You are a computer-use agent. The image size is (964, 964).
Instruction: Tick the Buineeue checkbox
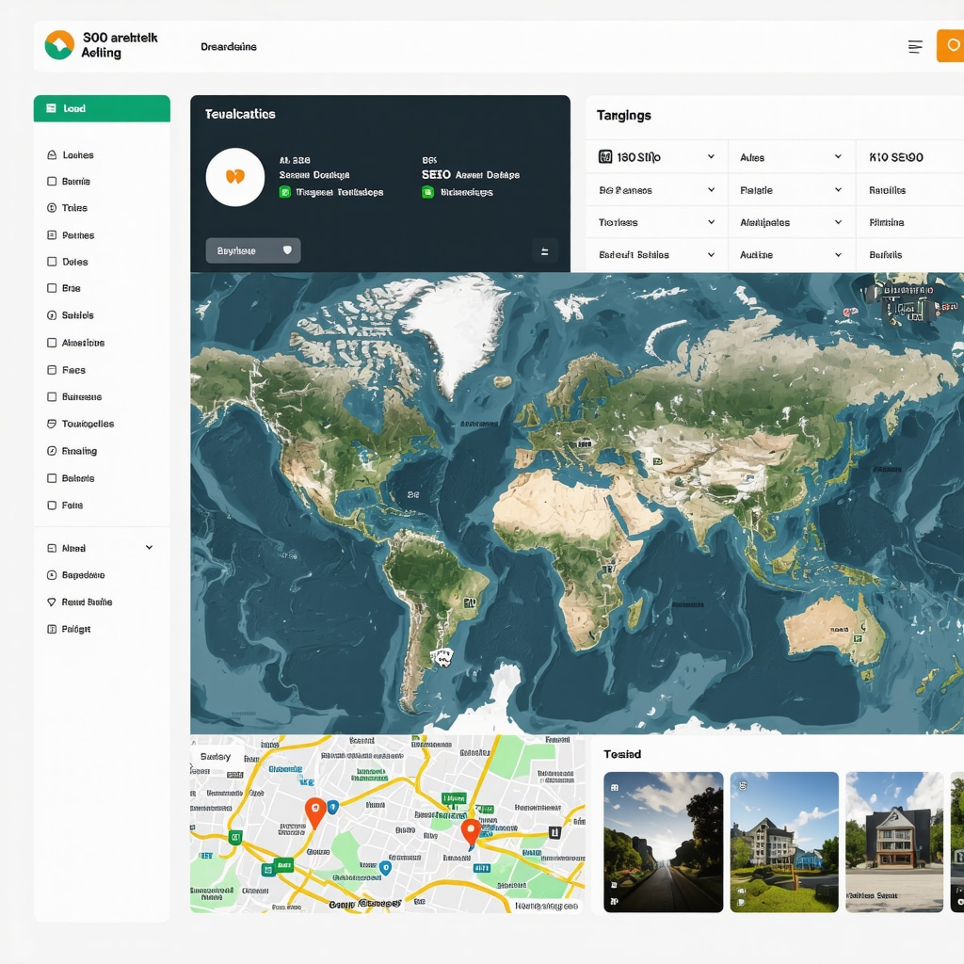(52, 396)
